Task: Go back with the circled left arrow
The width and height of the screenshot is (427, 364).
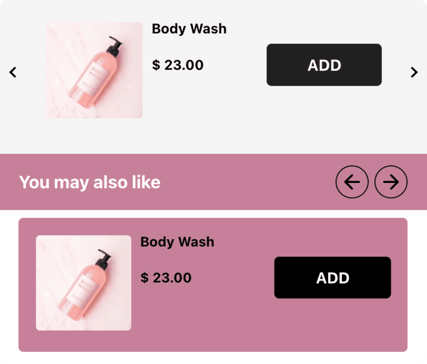Action: 352,182
